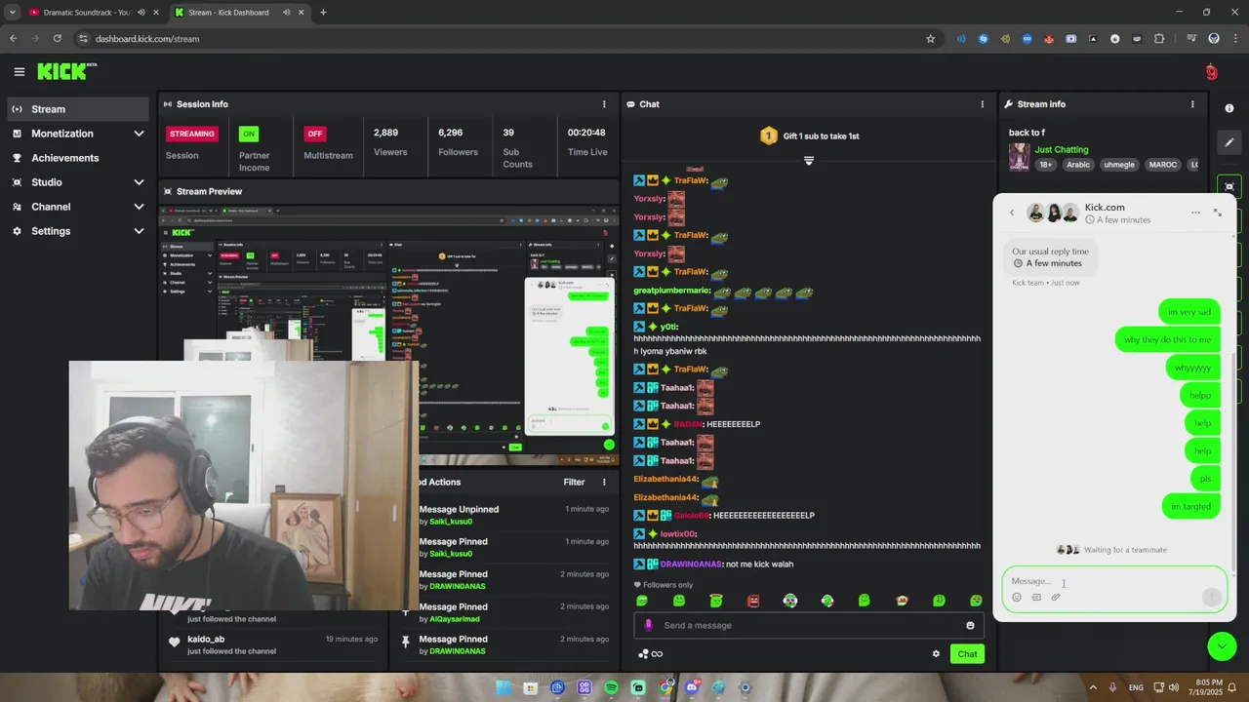The height and width of the screenshot is (702, 1249).
Task: Open a new browser tab
Action: pyautogui.click(x=323, y=13)
